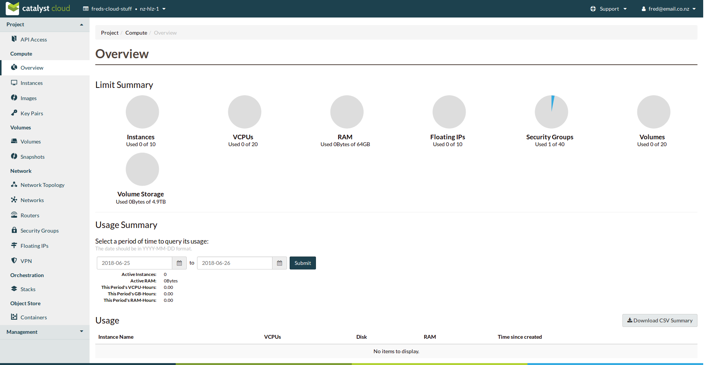The height and width of the screenshot is (365, 707).
Task: Go to Networks page
Action: coord(32,200)
